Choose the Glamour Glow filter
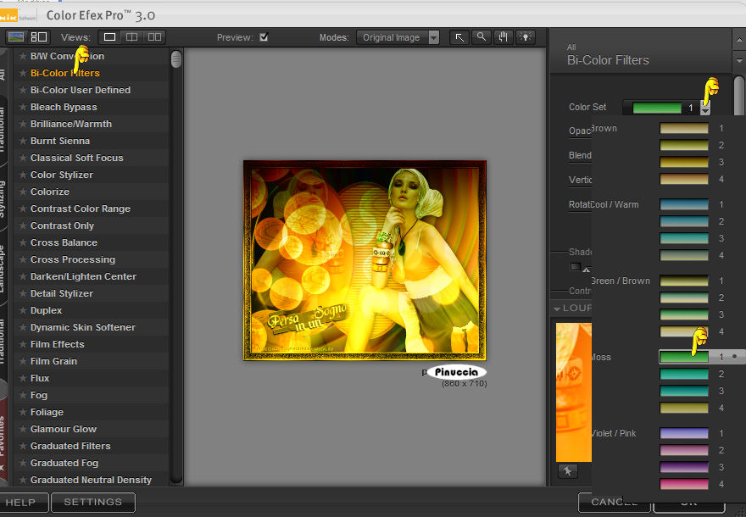This screenshot has width=746, height=517. tap(64, 429)
